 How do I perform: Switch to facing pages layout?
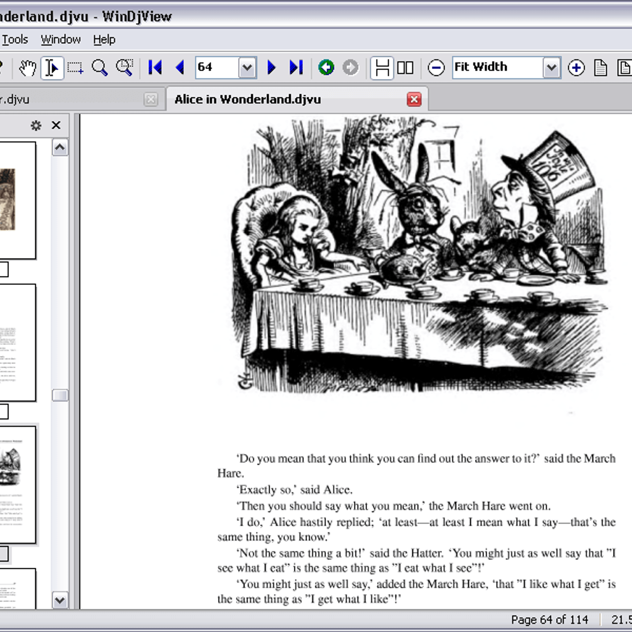[405, 68]
